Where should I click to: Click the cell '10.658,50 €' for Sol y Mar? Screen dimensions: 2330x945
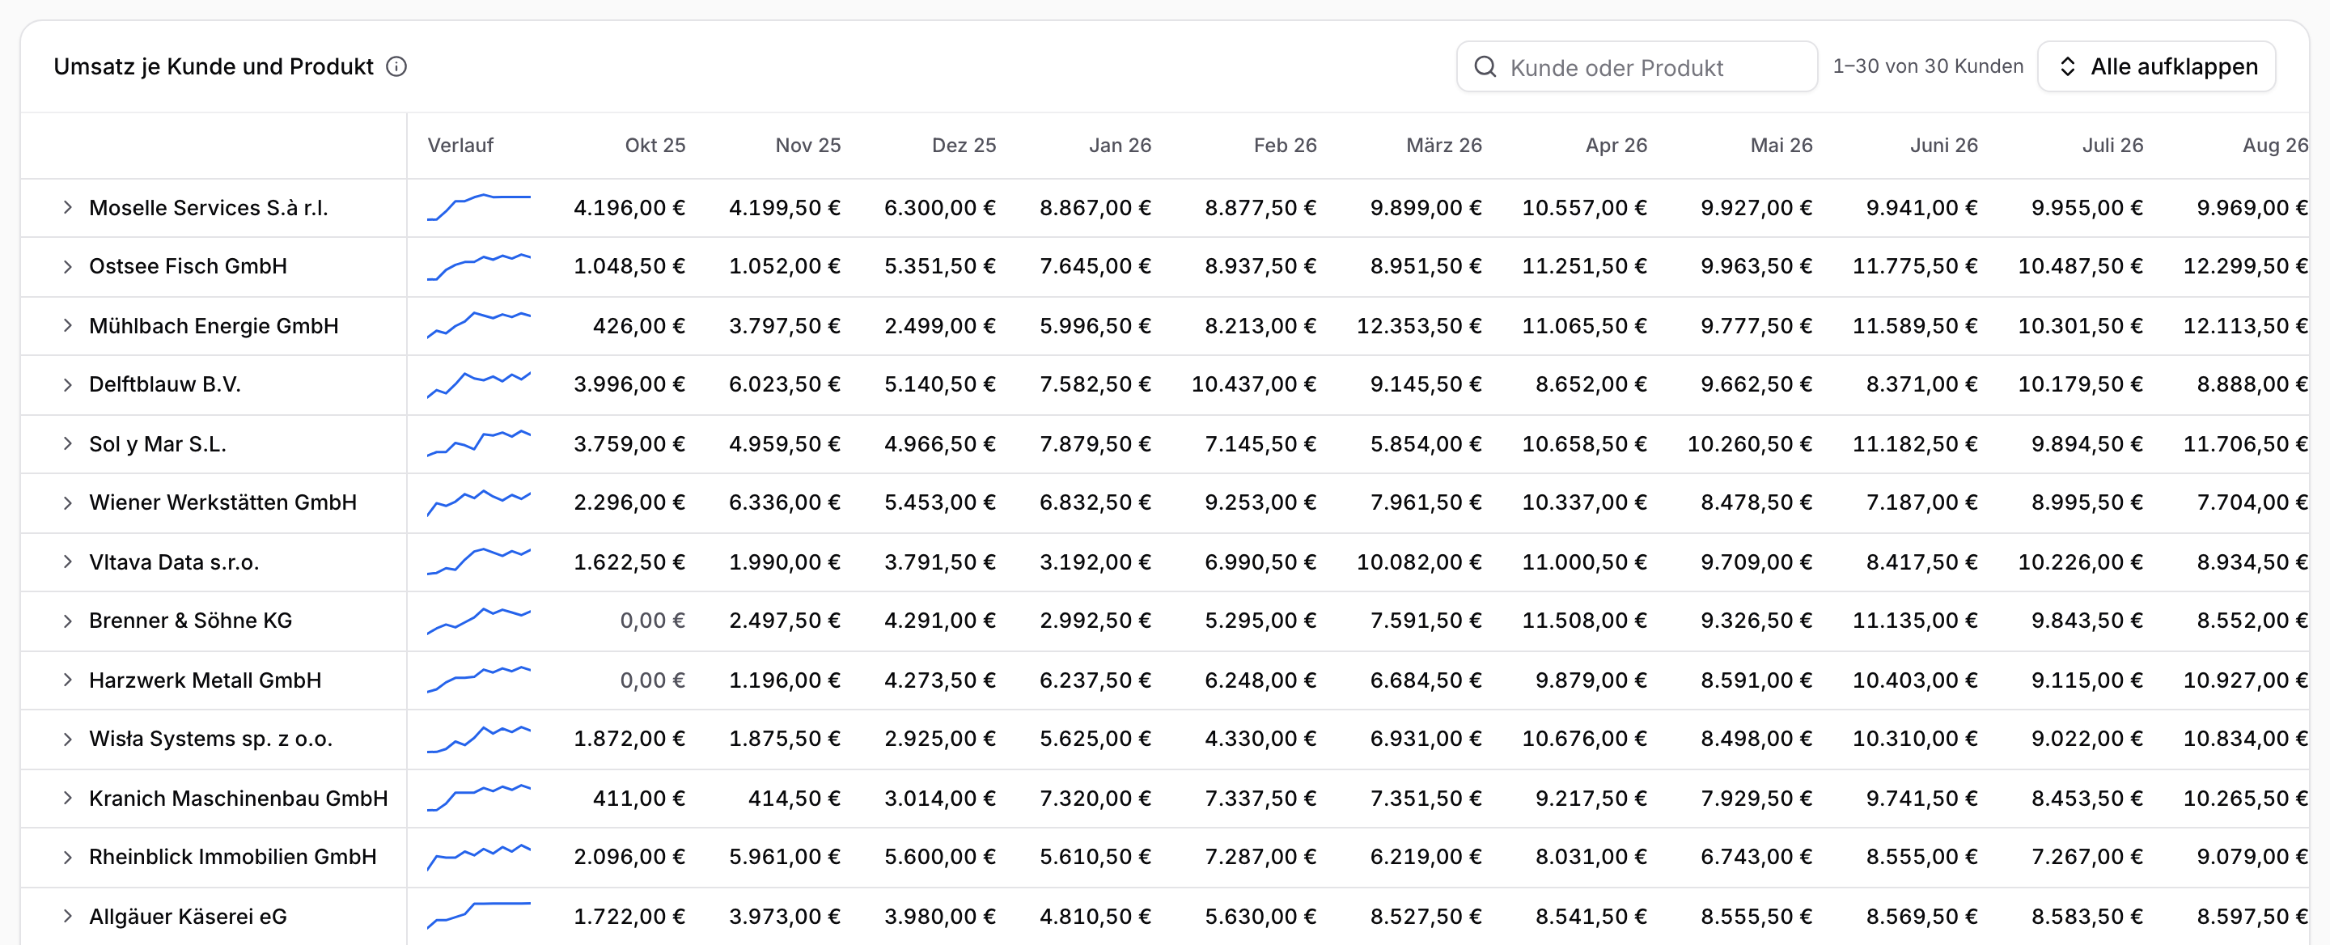[1584, 444]
